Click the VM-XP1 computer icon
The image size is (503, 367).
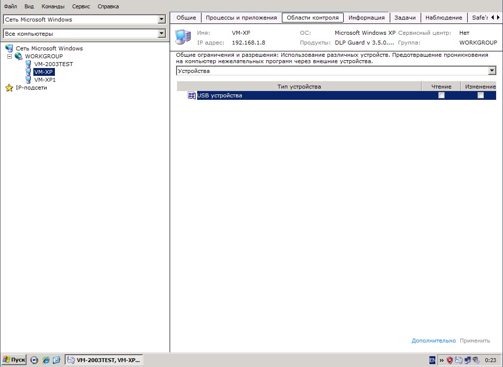pos(28,80)
